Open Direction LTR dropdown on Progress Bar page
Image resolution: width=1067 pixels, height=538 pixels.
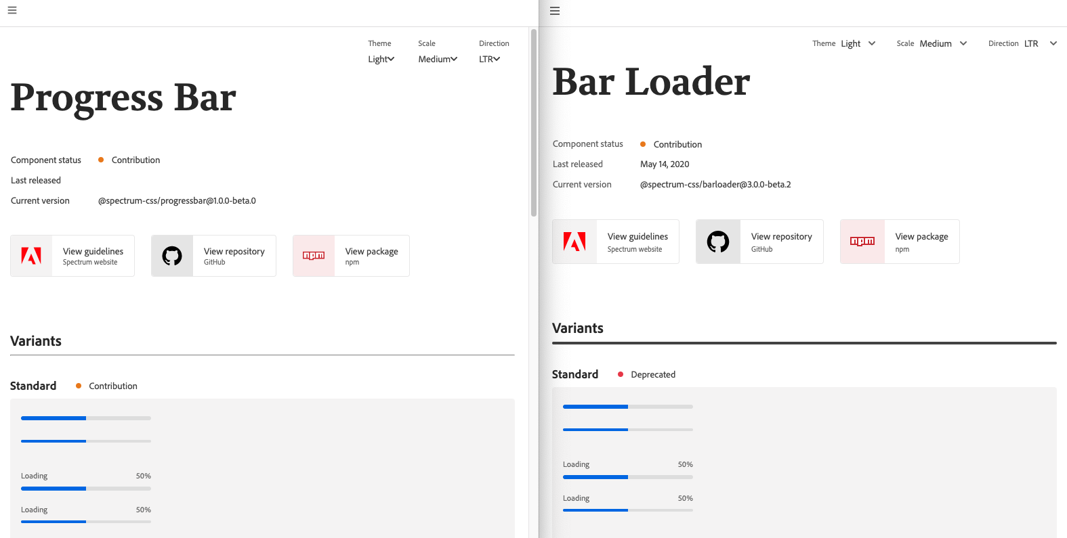click(x=490, y=59)
